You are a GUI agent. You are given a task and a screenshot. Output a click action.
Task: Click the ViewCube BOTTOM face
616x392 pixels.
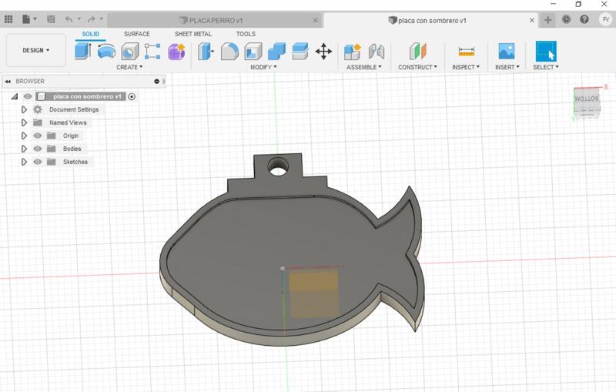click(x=587, y=99)
